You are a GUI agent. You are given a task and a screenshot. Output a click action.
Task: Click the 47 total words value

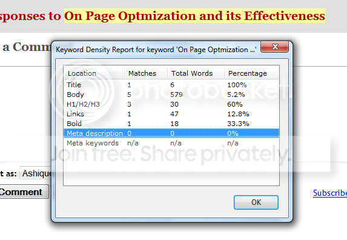coord(174,114)
